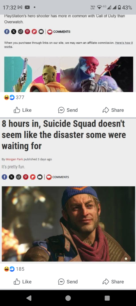Like the Suicide Squad article post
The height and width of the screenshot is (306, 136).
[22, 282]
